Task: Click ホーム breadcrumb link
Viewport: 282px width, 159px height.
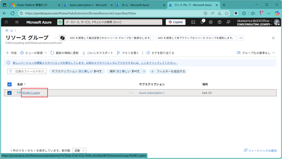Action: [9, 30]
